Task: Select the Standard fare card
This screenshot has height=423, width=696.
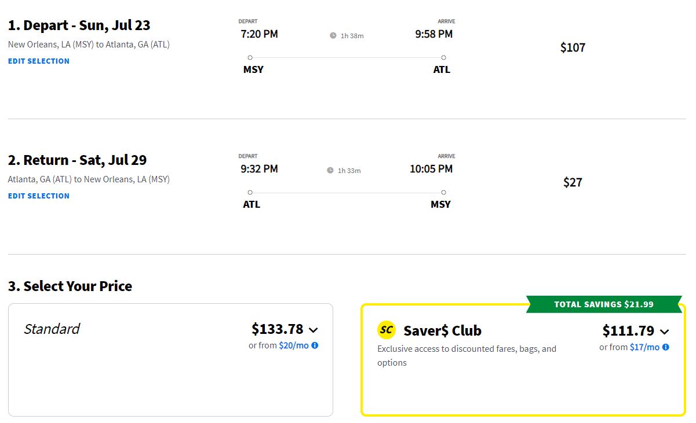Action: pos(170,360)
